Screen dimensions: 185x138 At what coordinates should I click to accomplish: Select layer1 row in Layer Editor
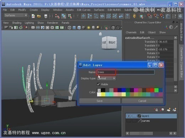tap(151, 116)
